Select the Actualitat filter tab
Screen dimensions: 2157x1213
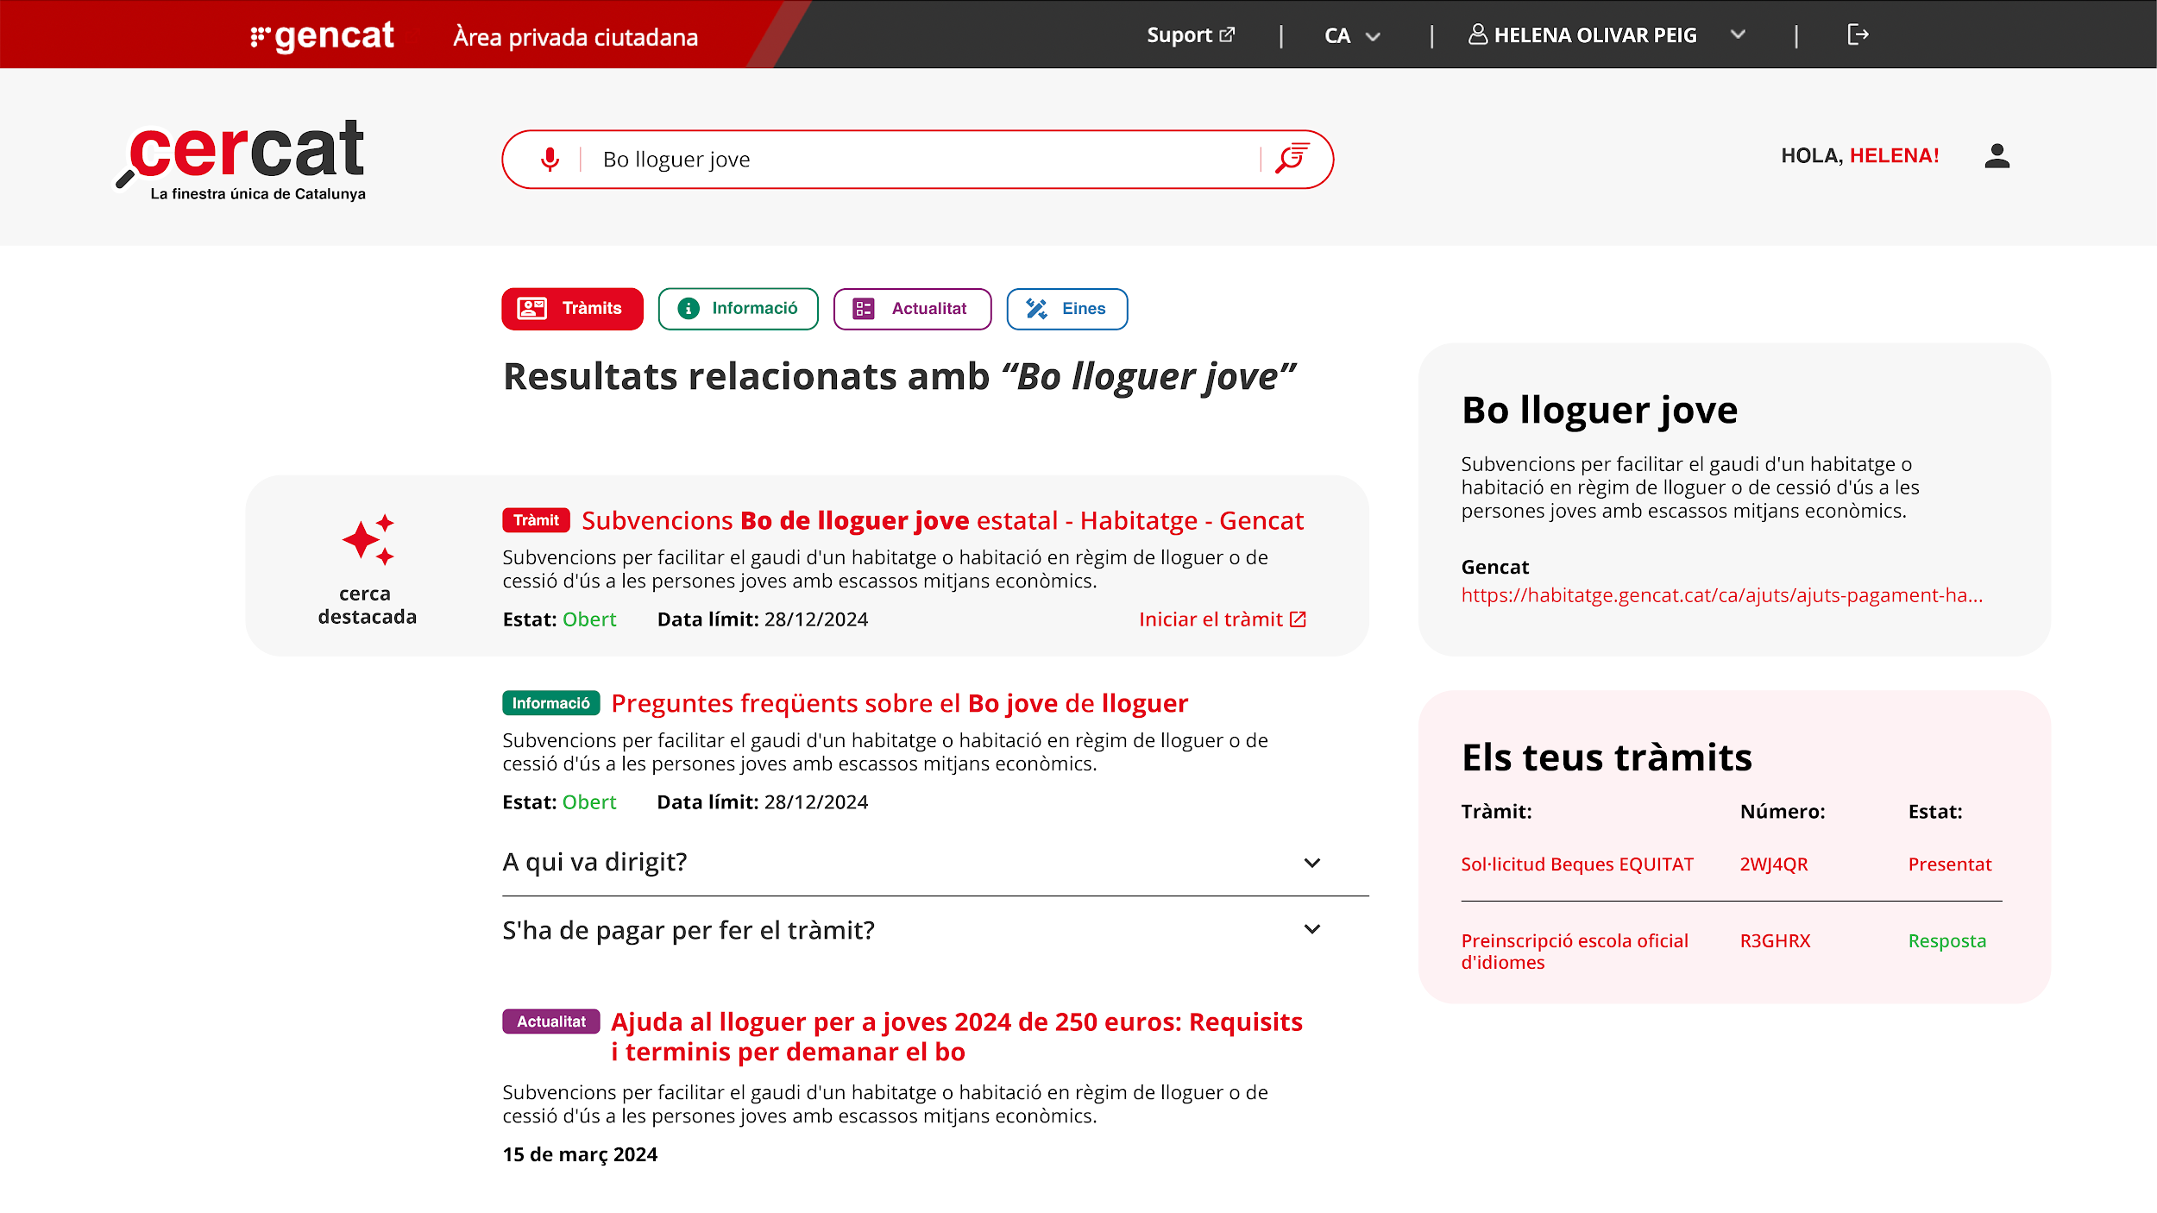click(912, 309)
